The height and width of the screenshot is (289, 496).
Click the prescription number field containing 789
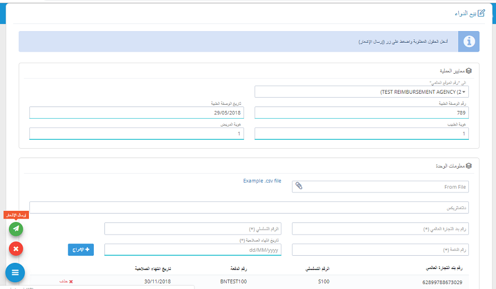pyautogui.click(x=362, y=113)
